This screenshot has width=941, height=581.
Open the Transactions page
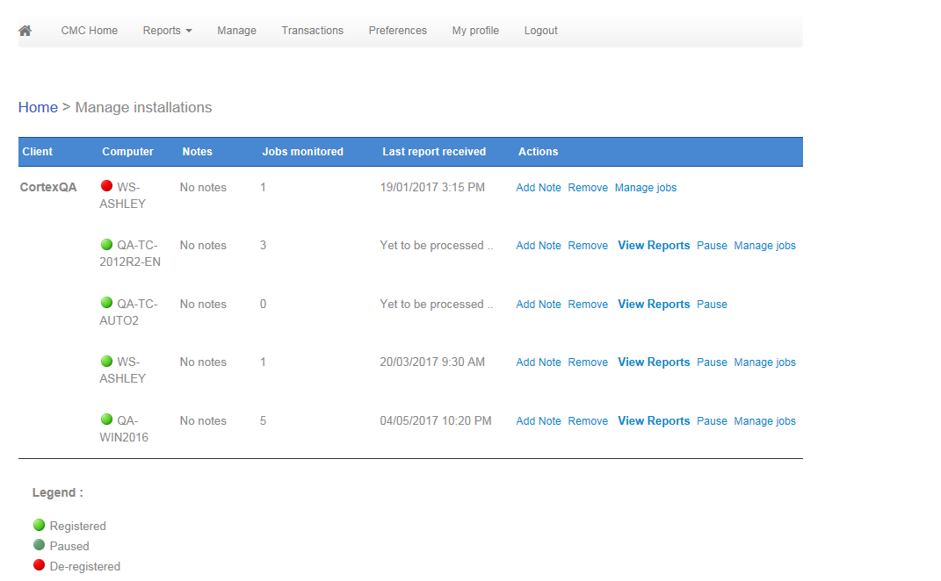pos(313,31)
